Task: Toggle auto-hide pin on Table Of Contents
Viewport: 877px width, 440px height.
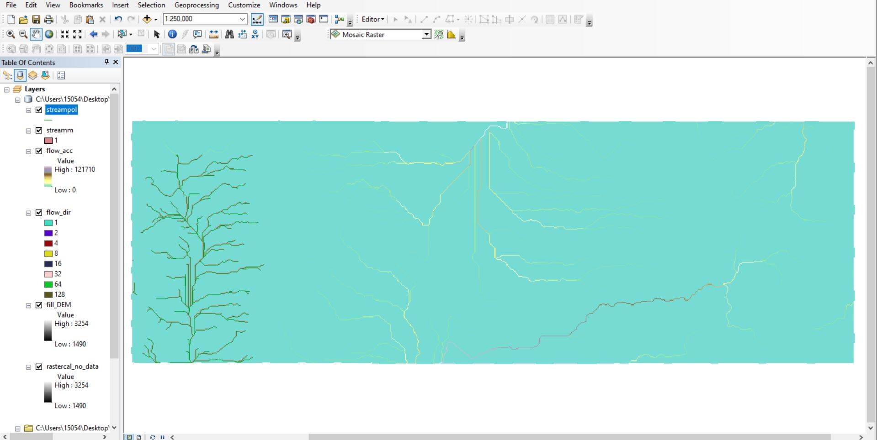Action: 106,62
